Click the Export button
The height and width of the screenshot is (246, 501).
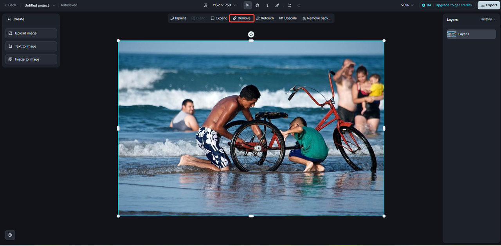click(x=489, y=5)
